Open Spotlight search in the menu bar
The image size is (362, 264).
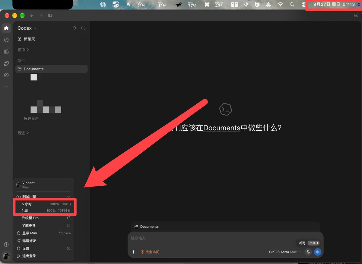[x=292, y=5]
